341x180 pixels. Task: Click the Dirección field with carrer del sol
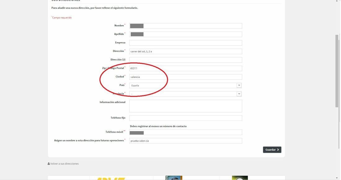(x=185, y=51)
